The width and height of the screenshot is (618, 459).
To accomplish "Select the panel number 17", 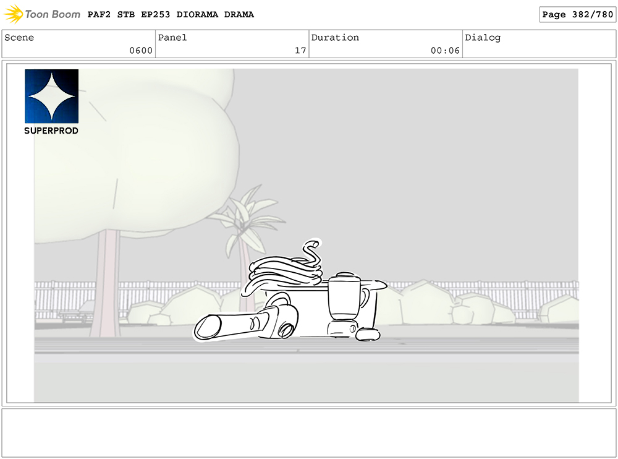I will tap(300, 51).
